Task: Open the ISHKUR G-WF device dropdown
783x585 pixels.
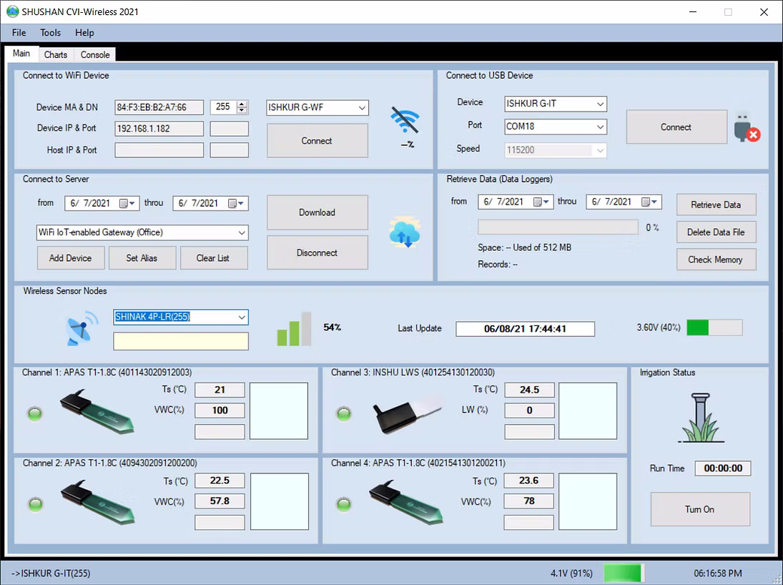Action: (362, 108)
